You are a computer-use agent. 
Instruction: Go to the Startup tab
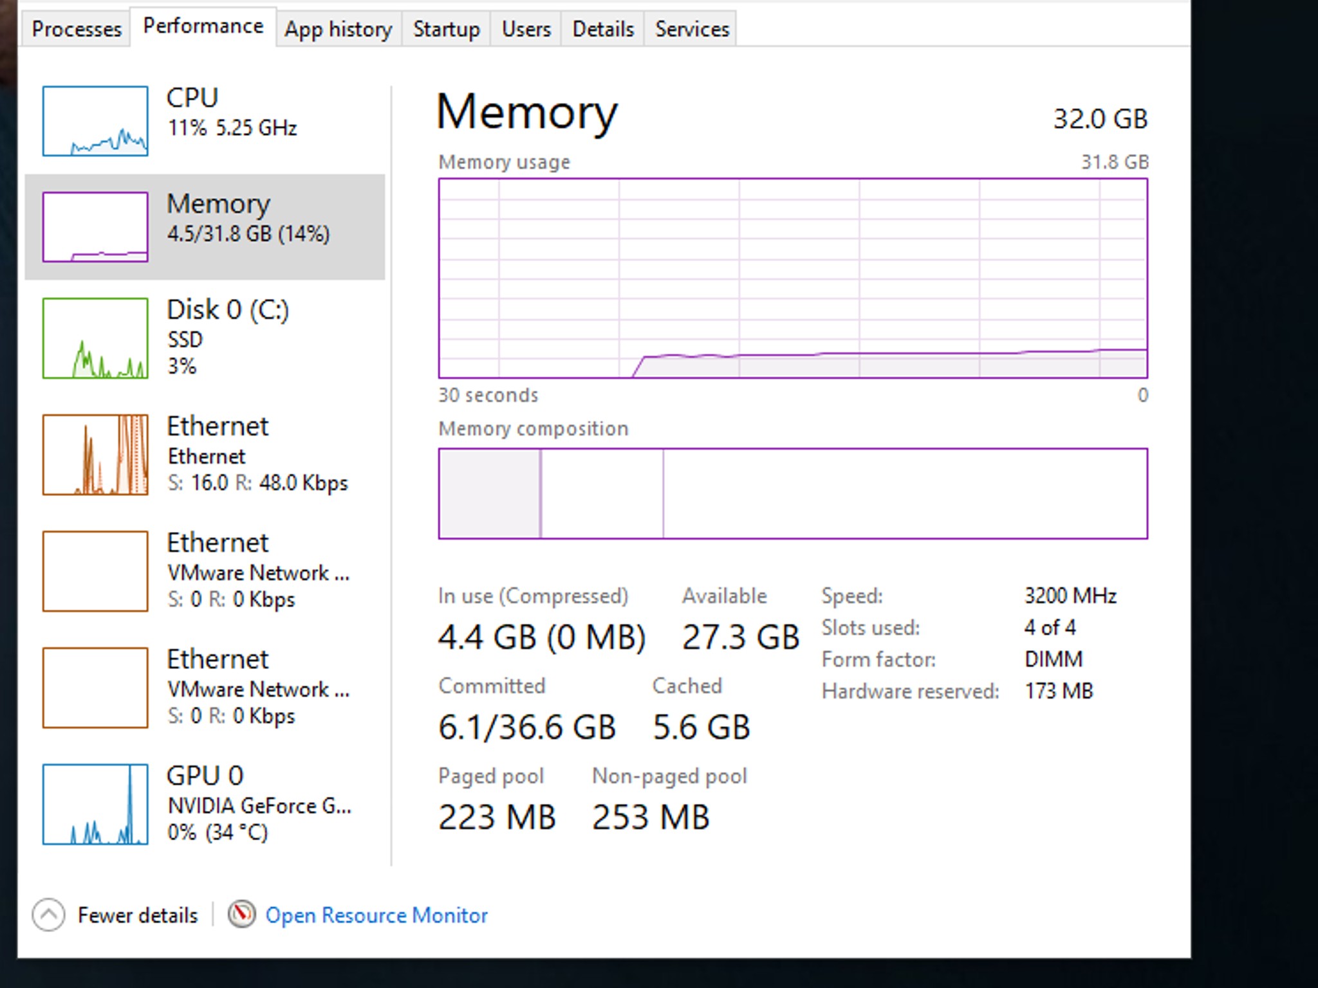click(446, 29)
